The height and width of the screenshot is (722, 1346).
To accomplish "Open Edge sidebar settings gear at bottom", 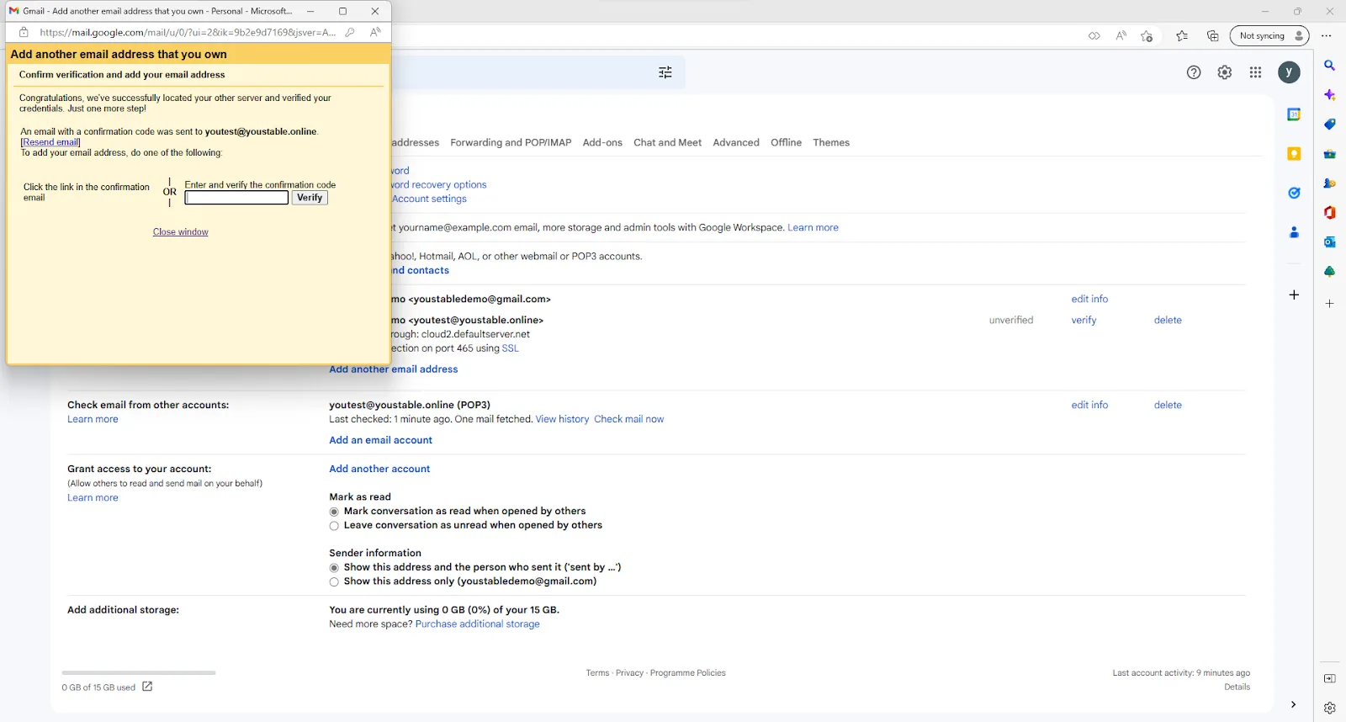I will (1329, 708).
